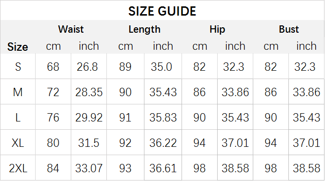Click the Size header label
Screen dimensions: 325x181
(x=18, y=47)
